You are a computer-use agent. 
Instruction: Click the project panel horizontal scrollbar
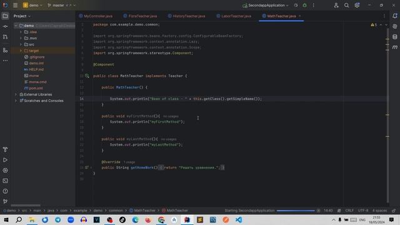coord(26,206)
